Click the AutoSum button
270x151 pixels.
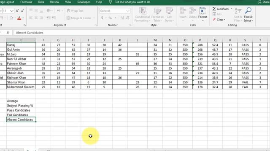[221, 9]
